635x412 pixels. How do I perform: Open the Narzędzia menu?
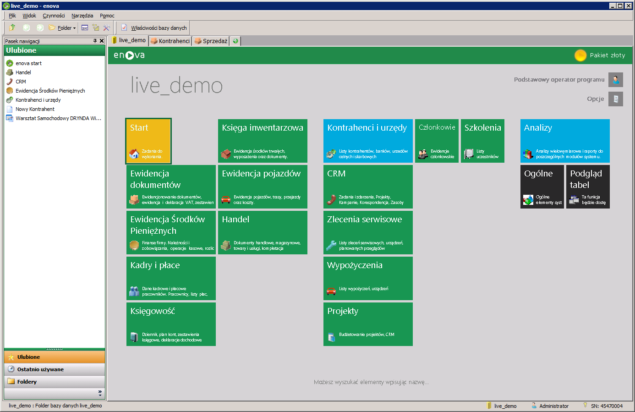[x=82, y=16]
